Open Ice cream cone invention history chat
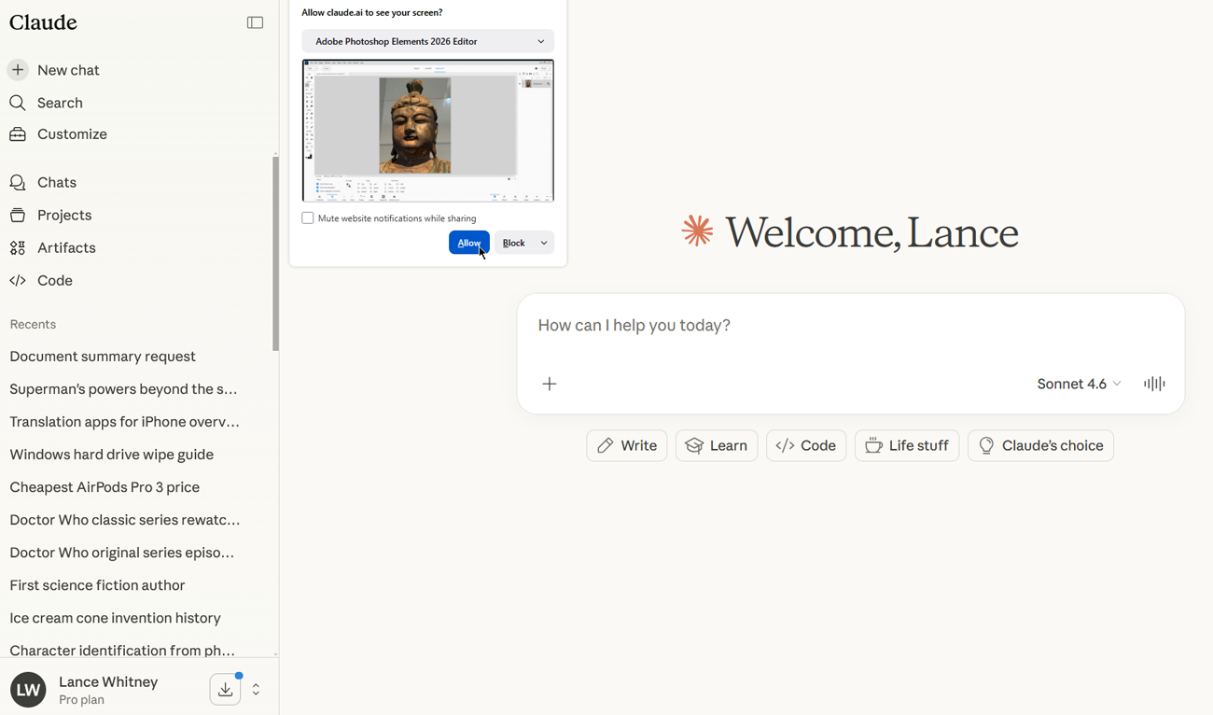The width and height of the screenshot is (1213, 715). tap(115, 618)
